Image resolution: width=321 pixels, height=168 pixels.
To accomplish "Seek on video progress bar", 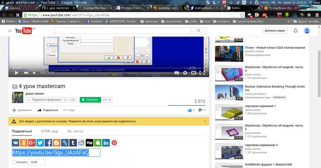I will tap(109, 68).
